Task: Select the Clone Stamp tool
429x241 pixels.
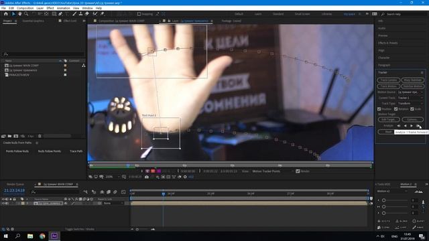Action: [x=80, y=14]
